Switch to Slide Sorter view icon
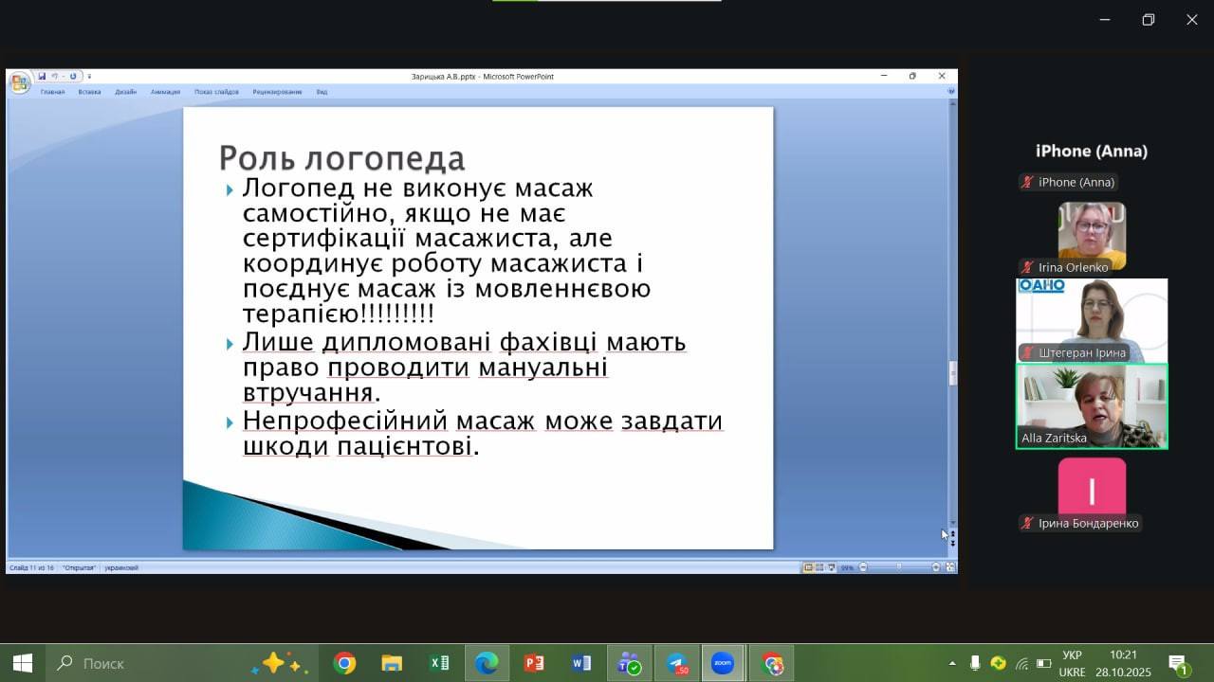This screenshot has height=682, width=1214. (819, 567)
